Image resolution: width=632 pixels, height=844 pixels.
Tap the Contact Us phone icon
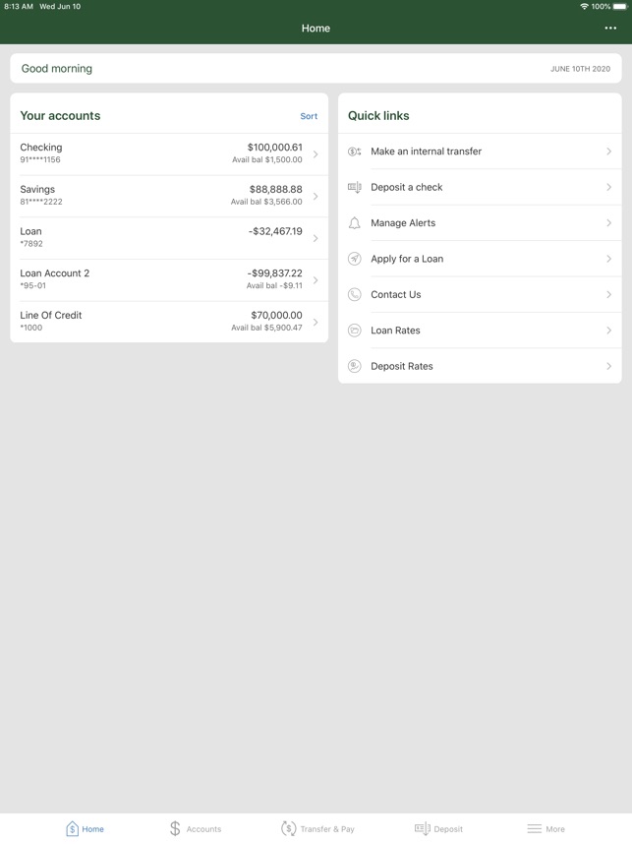(x=355, y=294)
